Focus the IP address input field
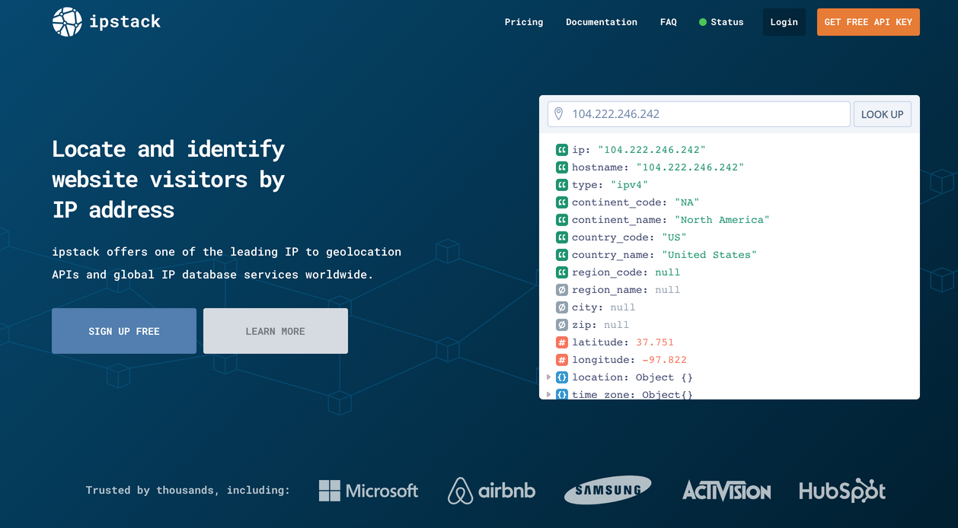The width and height of the screenshot is (958, 528). (x=699, y=114)
